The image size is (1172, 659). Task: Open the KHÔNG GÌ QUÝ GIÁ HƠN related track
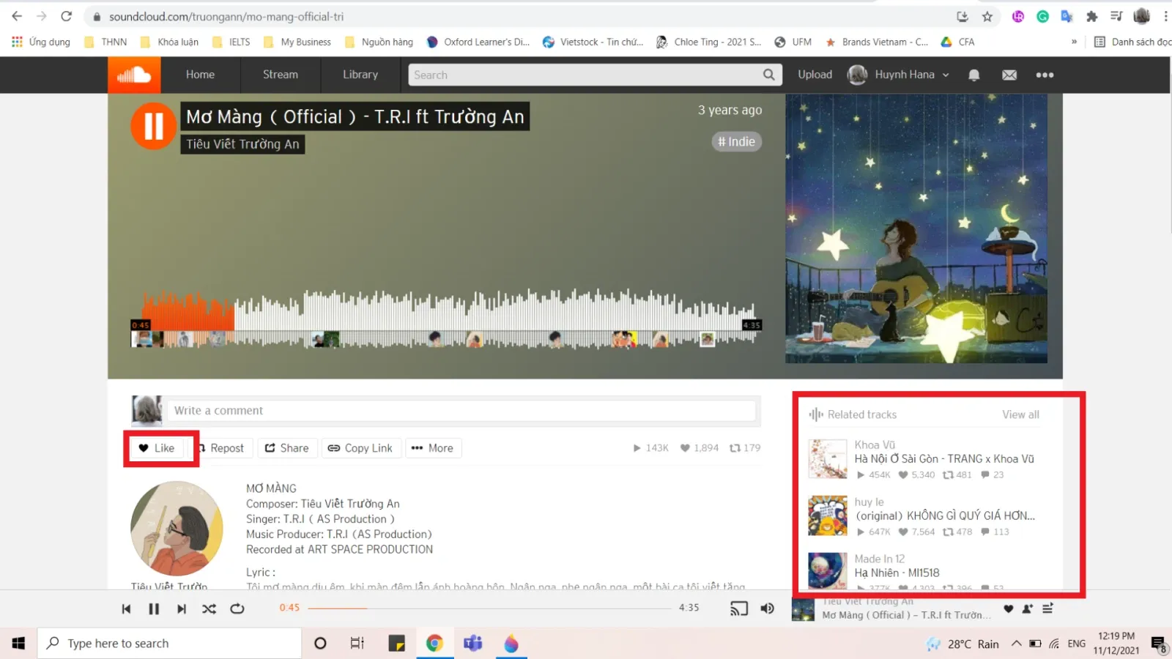pos(945,515)
